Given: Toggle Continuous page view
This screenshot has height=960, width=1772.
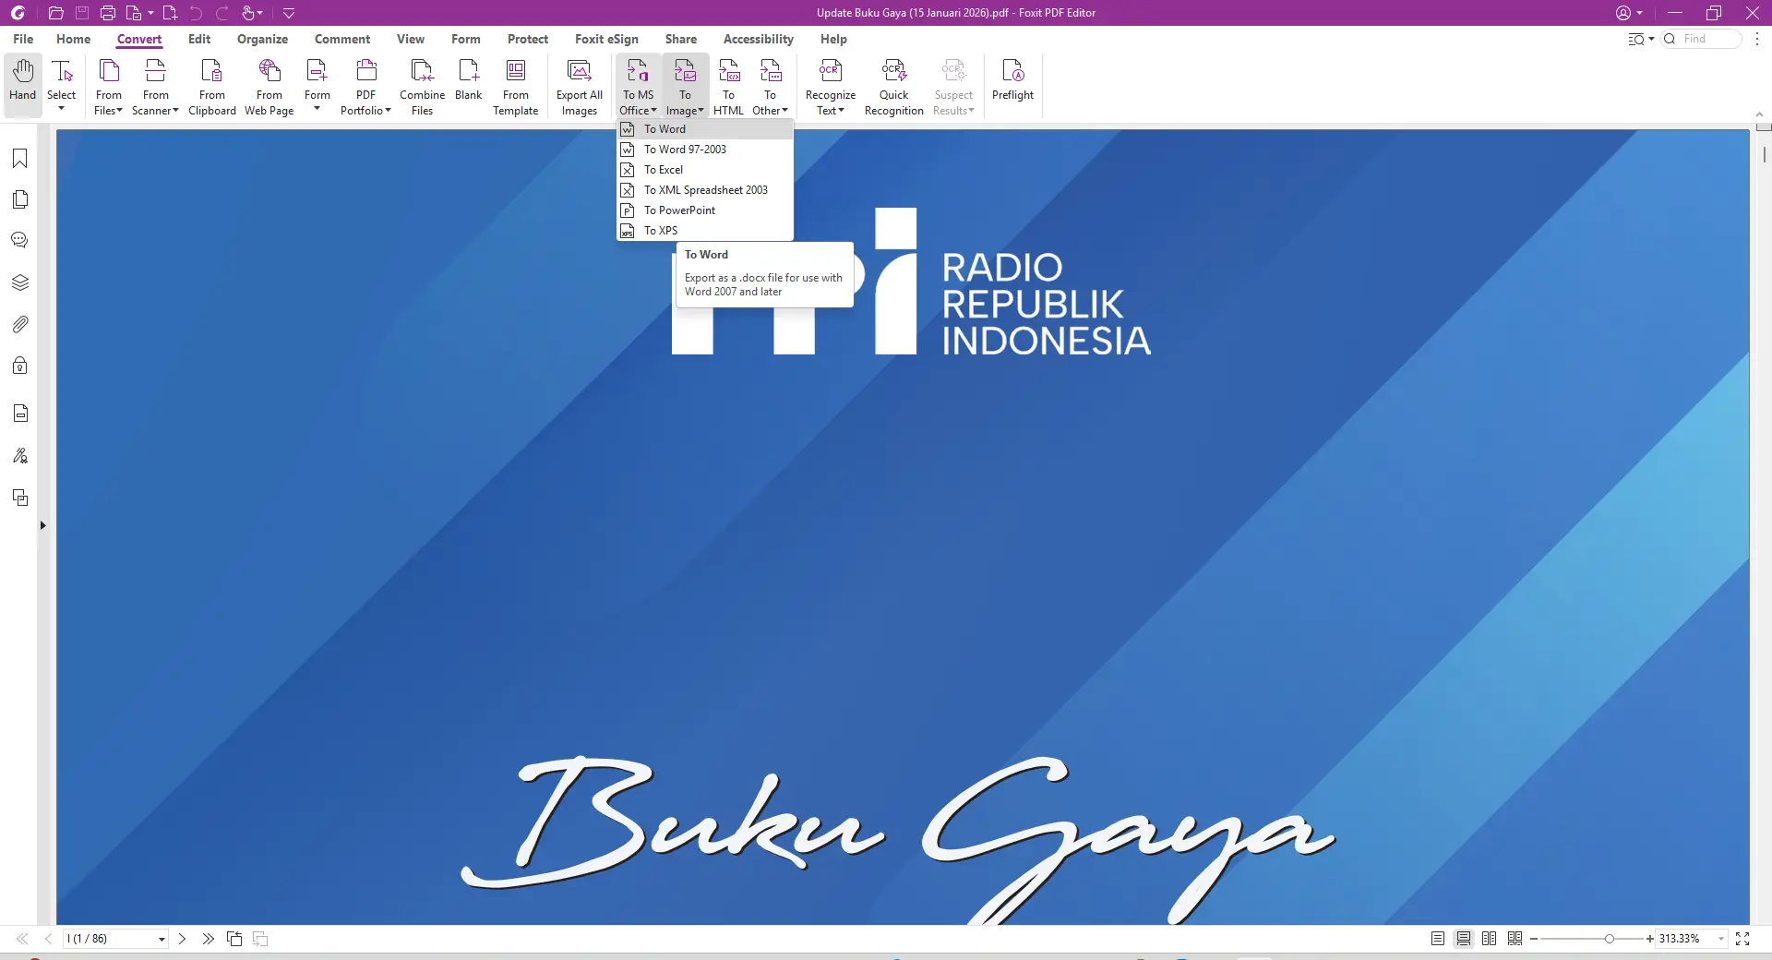Looking at the screenshot, I should [1464, 939].
